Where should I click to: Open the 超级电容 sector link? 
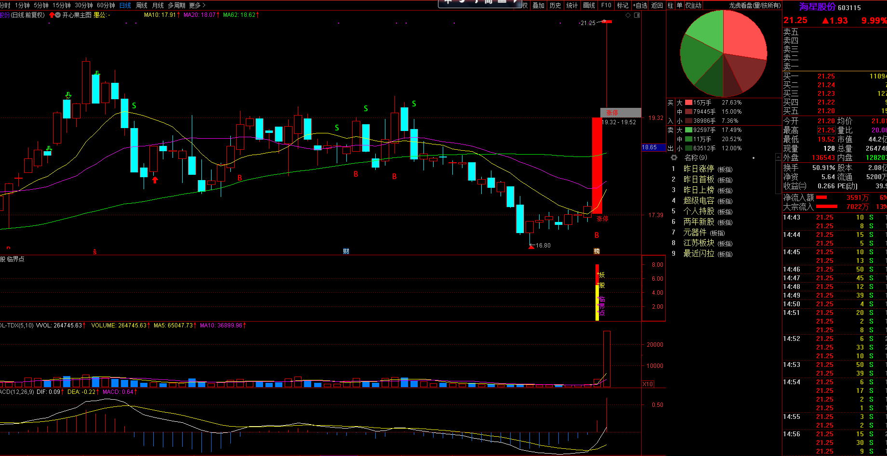[x=699, y=201]
